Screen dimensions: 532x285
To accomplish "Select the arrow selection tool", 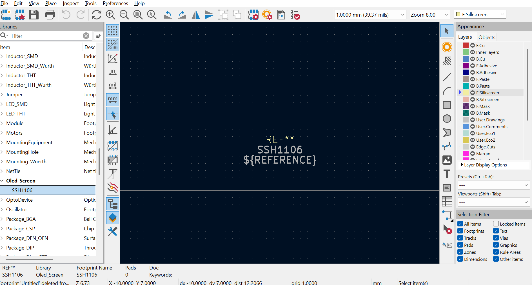I will (x=447, y=31).
